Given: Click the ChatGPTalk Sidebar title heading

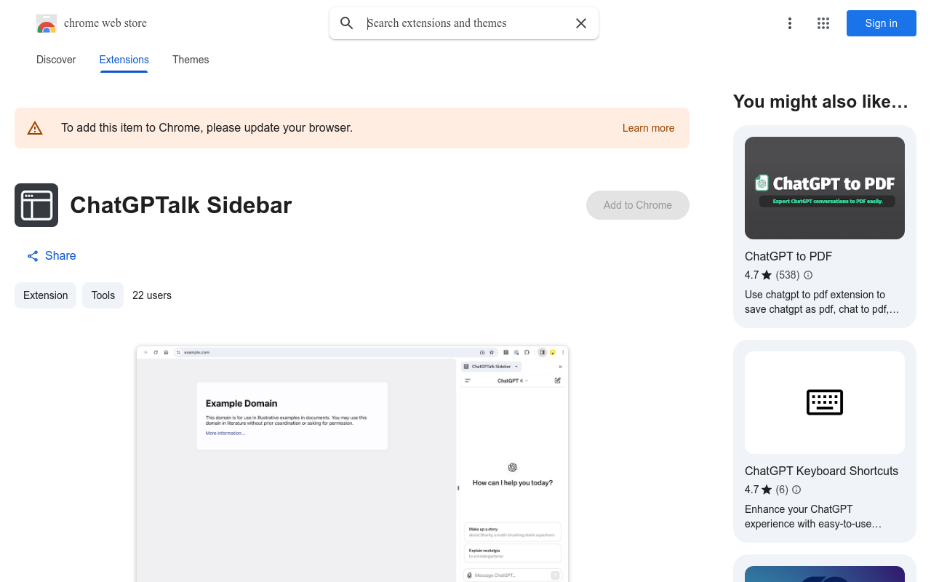Looking at the screenshot, I should 181,205.
